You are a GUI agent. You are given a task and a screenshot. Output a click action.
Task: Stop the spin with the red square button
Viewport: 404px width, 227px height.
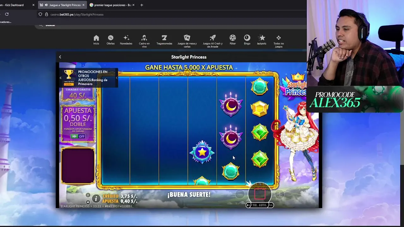(x=260, y=194)
